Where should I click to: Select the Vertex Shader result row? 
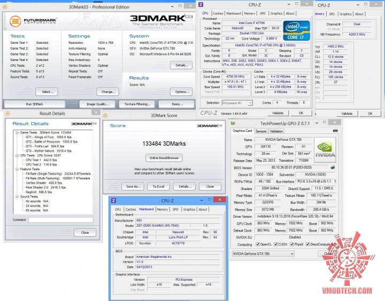(44, 183)
